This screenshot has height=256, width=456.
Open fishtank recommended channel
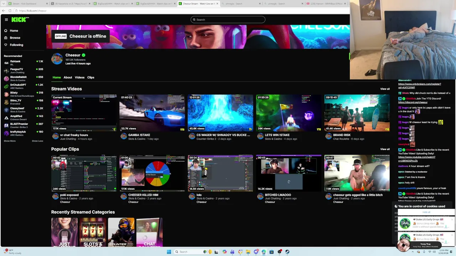click(x=23, y=63)
